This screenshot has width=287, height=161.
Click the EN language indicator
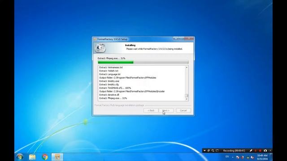click(227, 157)
